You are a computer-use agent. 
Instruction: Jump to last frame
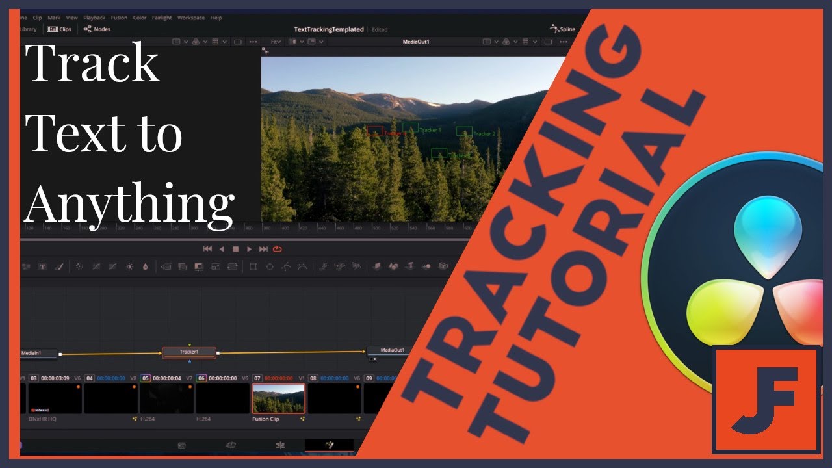(263, 249)
